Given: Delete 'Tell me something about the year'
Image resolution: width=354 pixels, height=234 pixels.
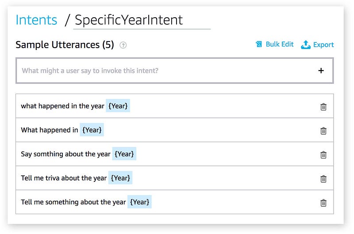Looking at the screenshot, I should (x=323, y=203).
